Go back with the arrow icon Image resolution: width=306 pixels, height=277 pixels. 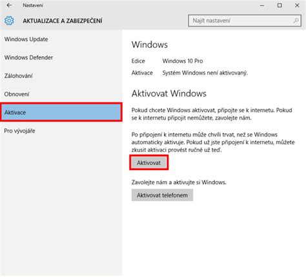[x=9, y=5]
